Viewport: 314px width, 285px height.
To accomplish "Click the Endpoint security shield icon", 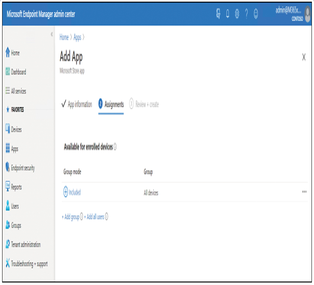I will [x=8, y=167].
